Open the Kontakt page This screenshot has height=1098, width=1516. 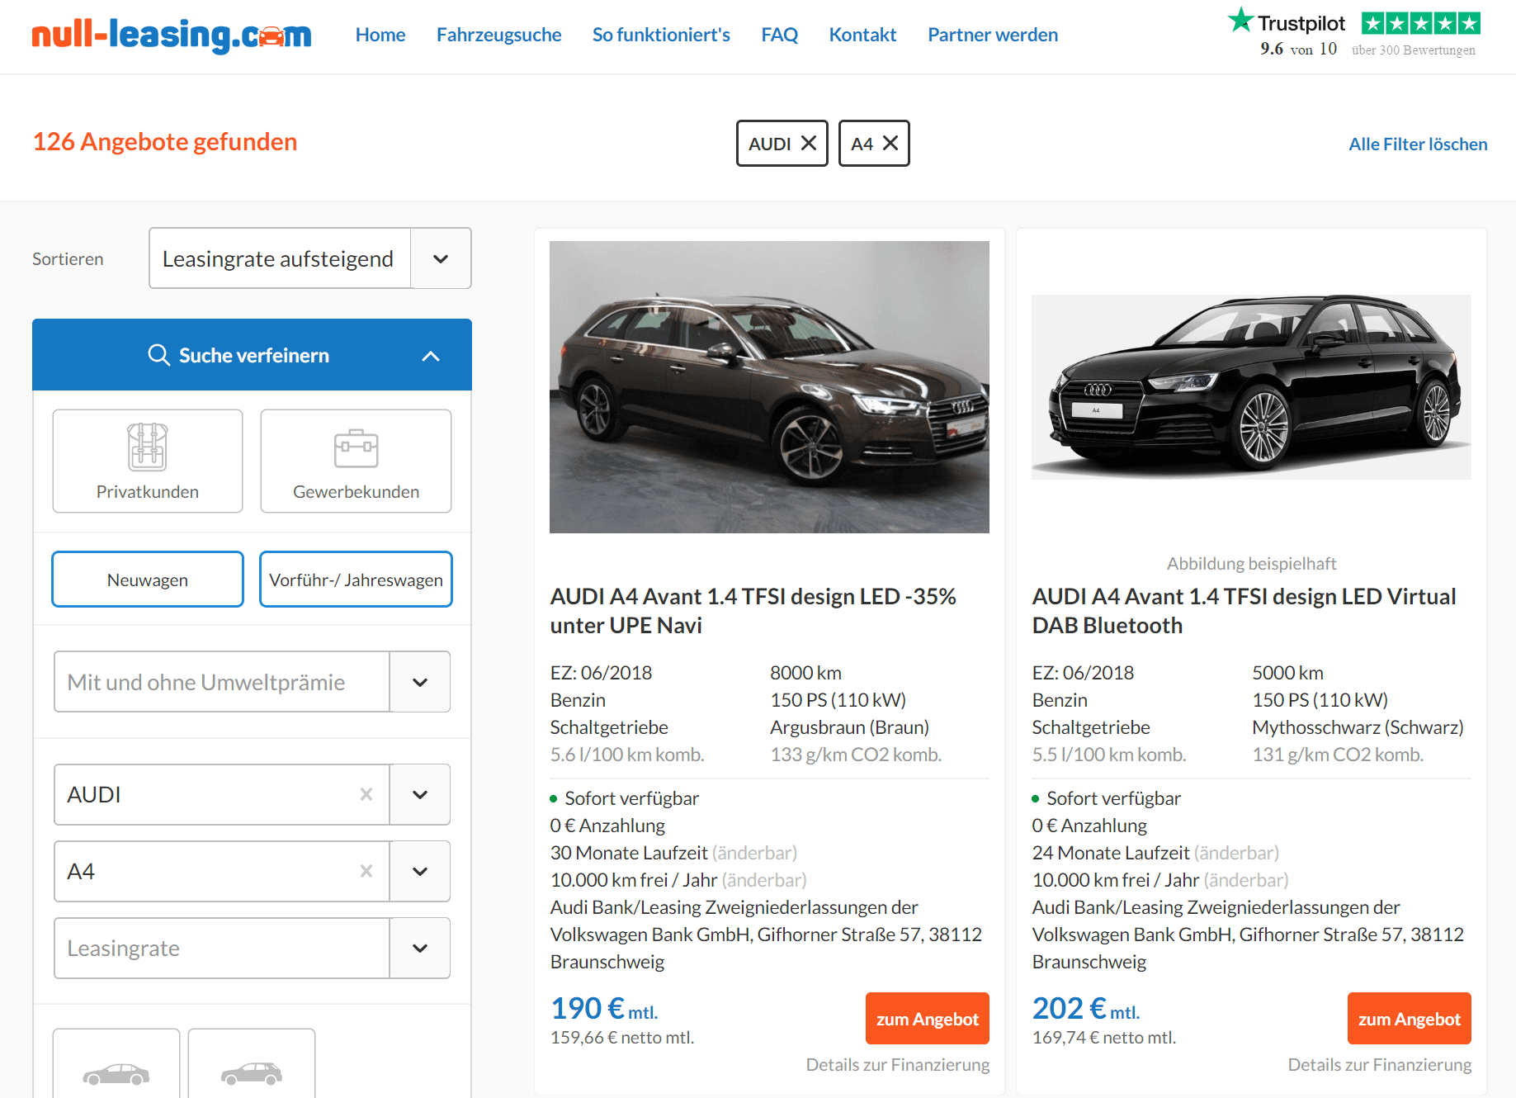862,35
